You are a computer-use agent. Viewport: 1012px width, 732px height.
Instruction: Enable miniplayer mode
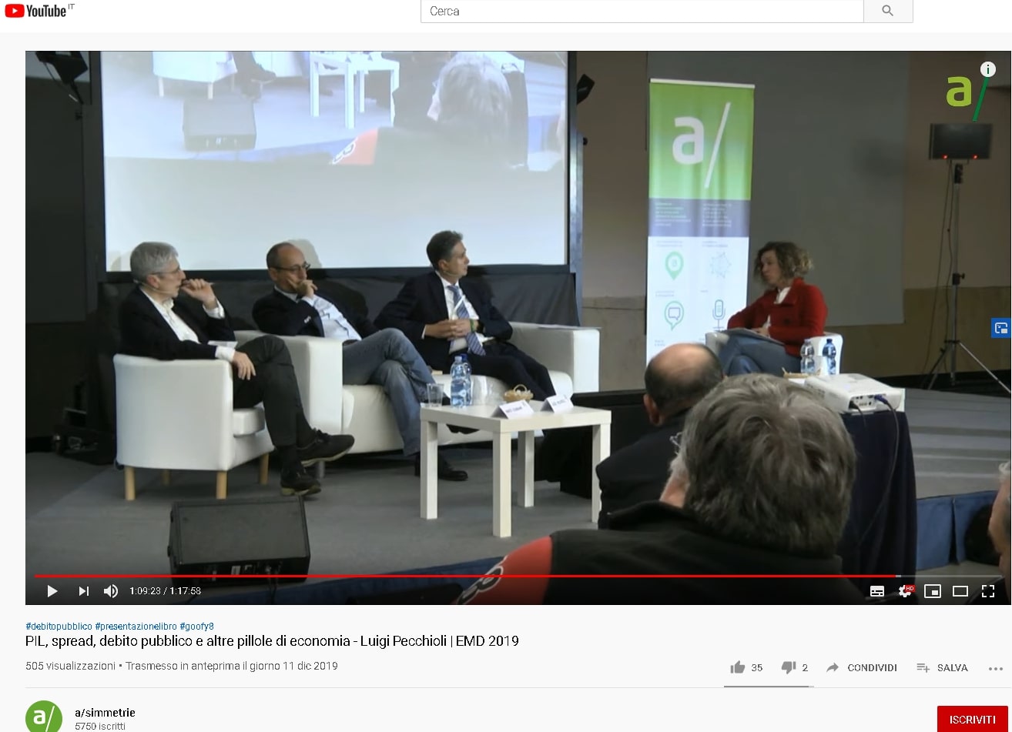pos(933,591)
